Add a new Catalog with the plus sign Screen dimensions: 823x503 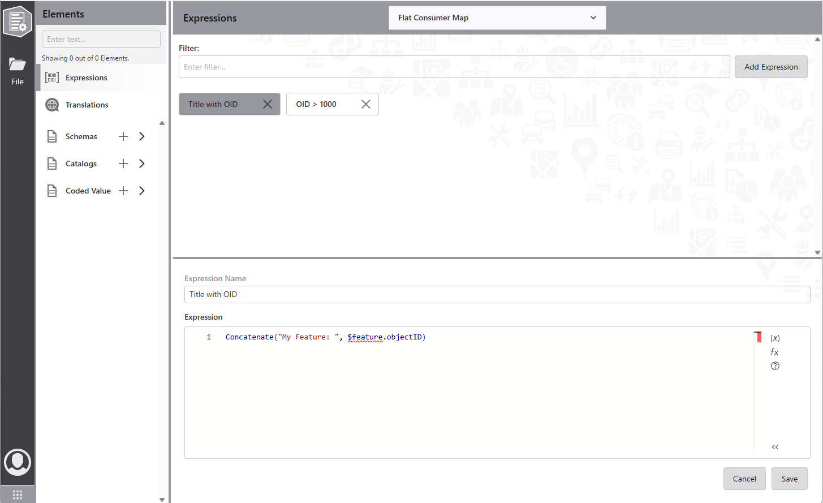coord(123,163)
